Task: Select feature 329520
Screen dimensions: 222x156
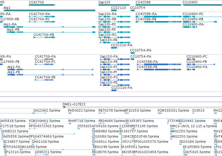Action: pos(193,113)
